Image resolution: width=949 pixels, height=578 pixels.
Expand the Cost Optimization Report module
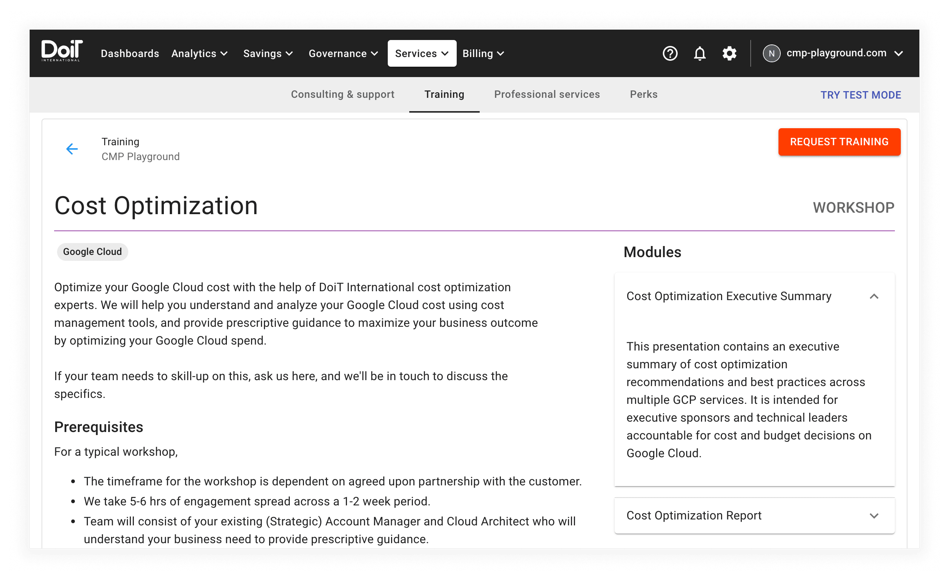click(873, 516)
